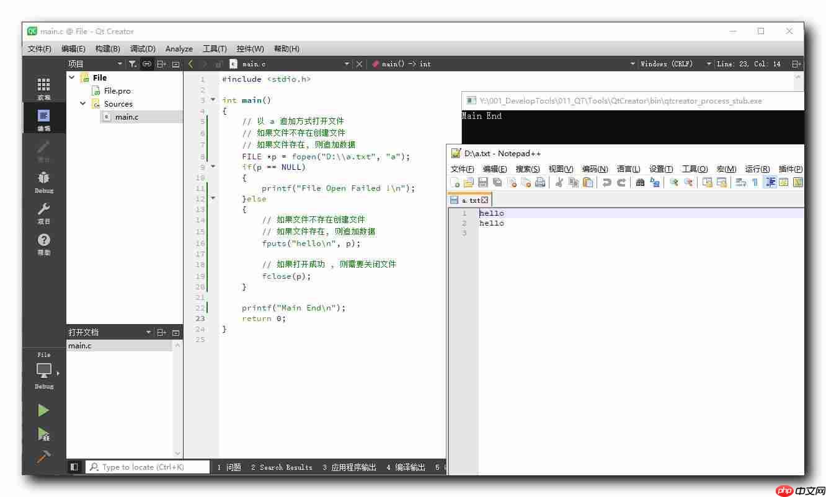The width and height of the screenshot is (826, 497).
Task: Fold the main() function at line 3
Action: point(213,100)
